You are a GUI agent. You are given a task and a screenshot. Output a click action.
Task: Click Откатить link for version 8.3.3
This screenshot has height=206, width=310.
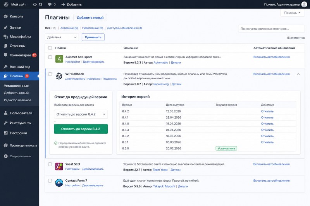267,130
